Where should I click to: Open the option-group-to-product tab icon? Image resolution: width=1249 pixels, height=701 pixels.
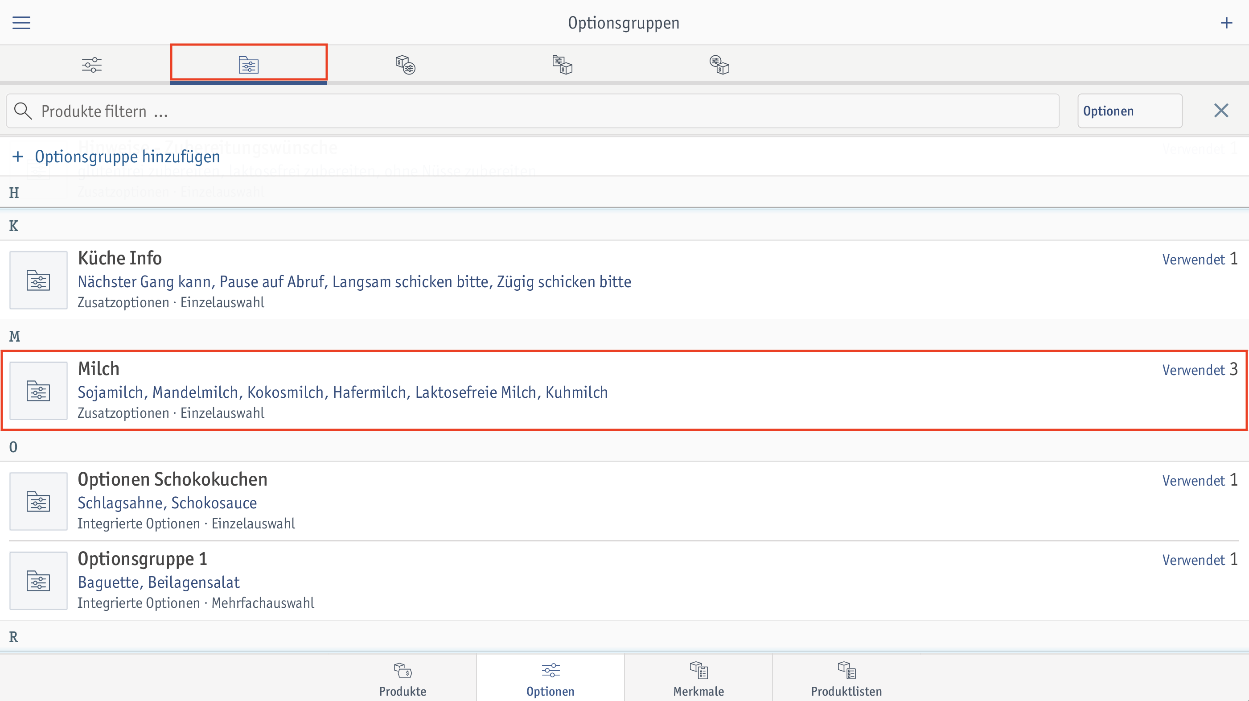point(563,65)
